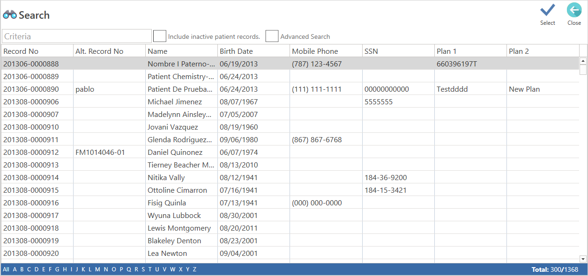The width and height of the screenshot is (588, 276).
Task: Click phone (867) 867-6768 cell
Action: (326, 139)
